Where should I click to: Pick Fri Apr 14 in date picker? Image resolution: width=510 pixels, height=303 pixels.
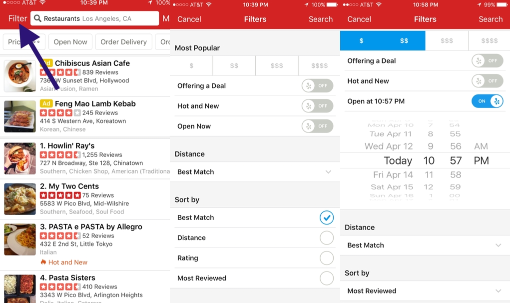click(x=393, y=175)
